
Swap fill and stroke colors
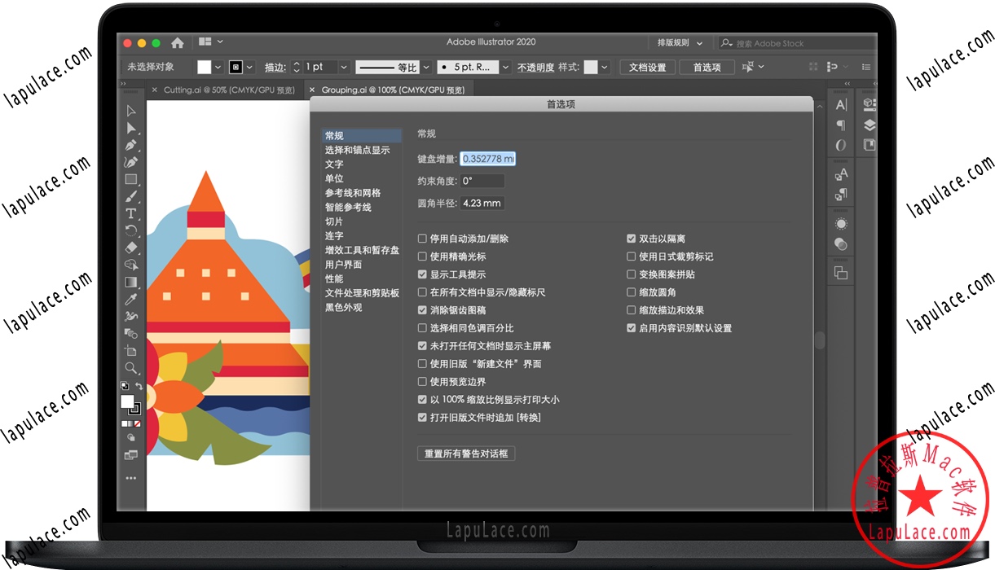click(x=139, y=386)
